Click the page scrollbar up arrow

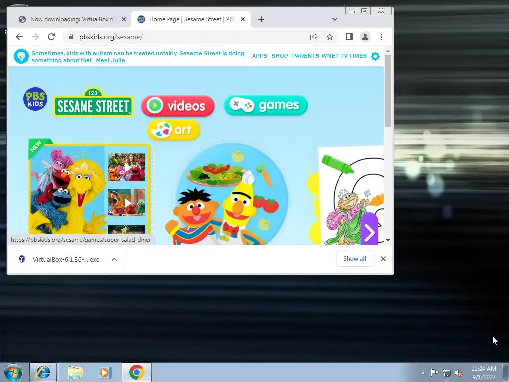[x=388, y=51]
